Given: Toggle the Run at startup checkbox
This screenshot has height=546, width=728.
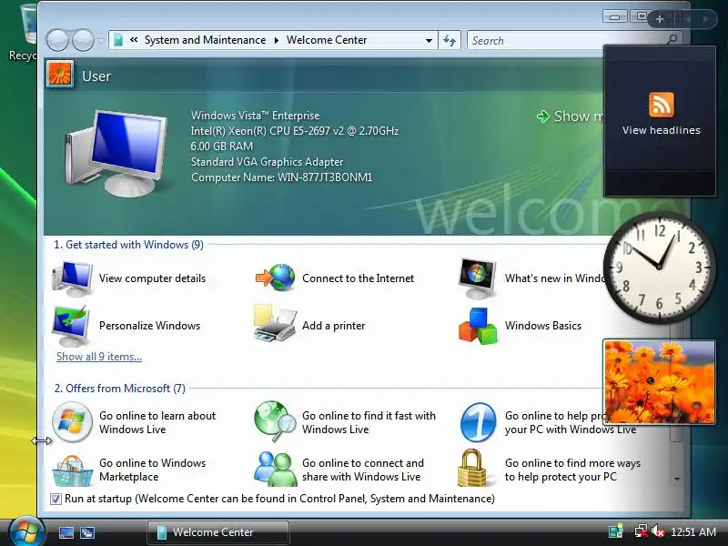Looking at the screenshot, I should (x=56, y=499).
